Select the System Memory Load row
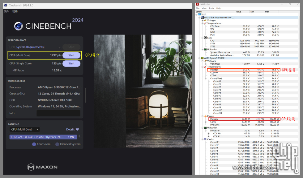Image resolution: width=303 pixels, height=178 pixels. [x=245, y=52]
